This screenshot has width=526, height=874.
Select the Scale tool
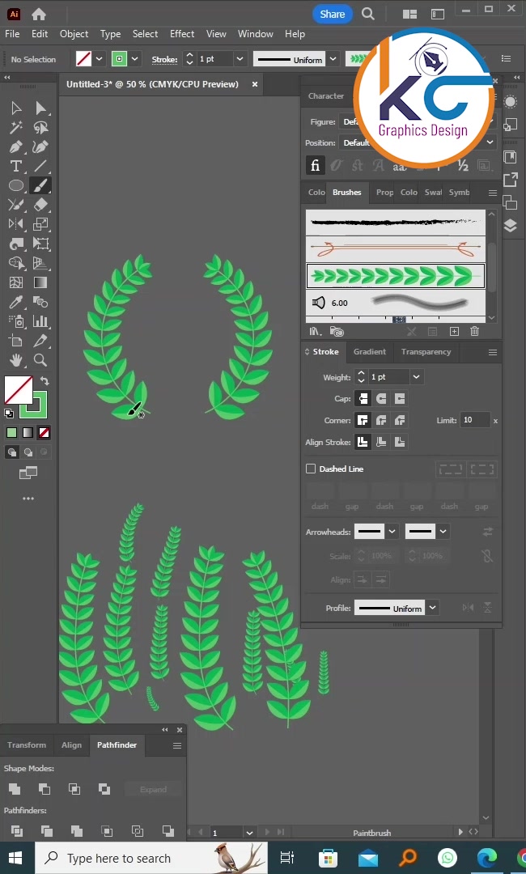coord(40,224)
